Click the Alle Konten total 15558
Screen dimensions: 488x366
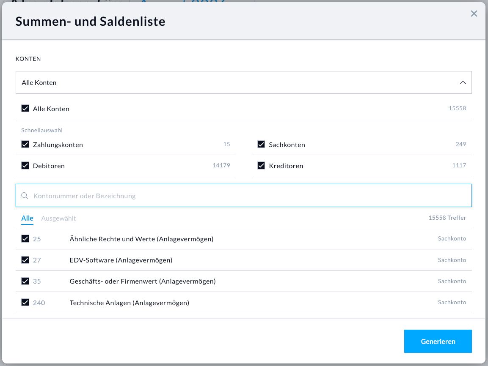pos(457,108)
